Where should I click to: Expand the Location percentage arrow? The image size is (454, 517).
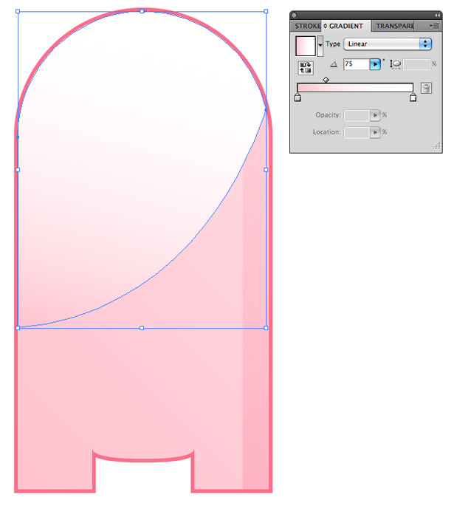pos(375,132)
